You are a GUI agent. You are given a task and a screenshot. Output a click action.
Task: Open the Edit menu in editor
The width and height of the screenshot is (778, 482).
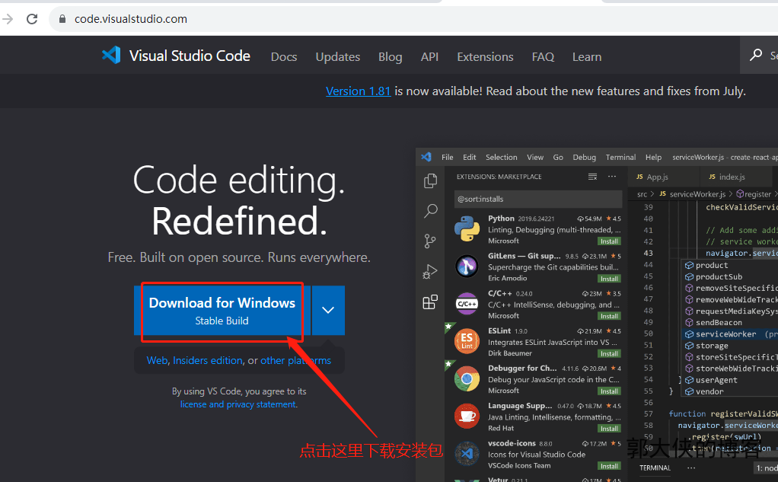(x=470, y=157)
